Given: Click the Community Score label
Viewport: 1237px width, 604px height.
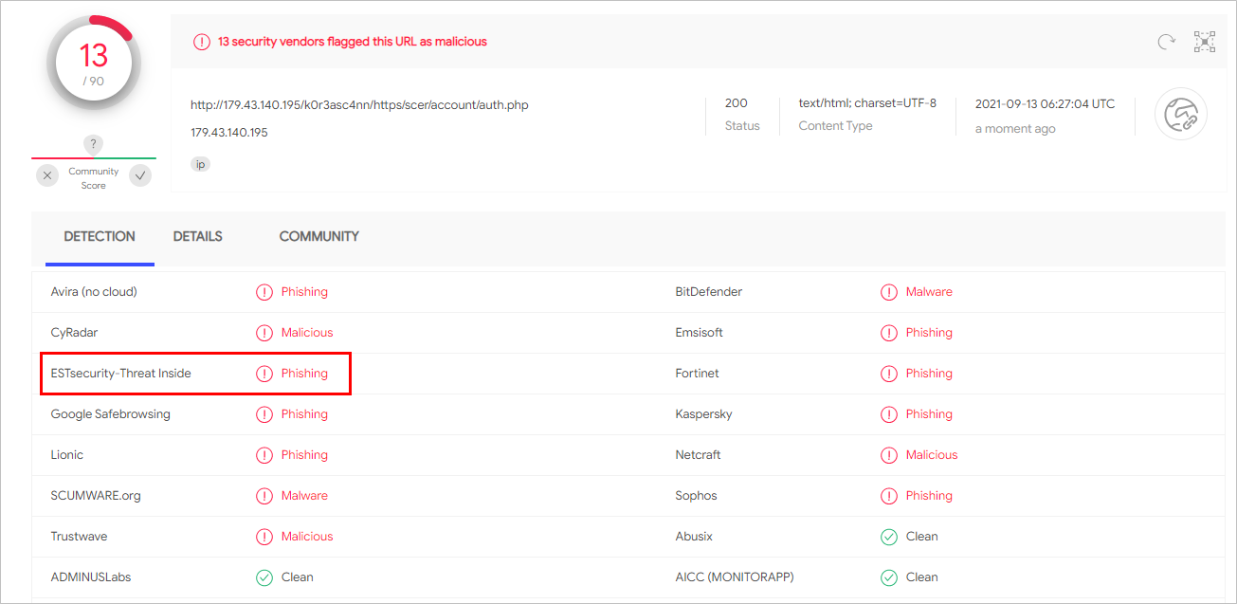Looking at the screenshot, I should (x=94, y=178).
